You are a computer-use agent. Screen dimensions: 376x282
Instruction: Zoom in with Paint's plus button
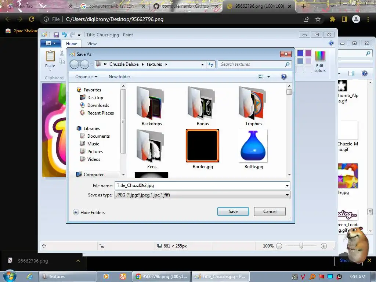point(324,246)
